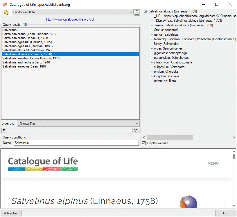Select the 'unranked: Biota' tree node

pyautogui.click(x=165, y=81)
